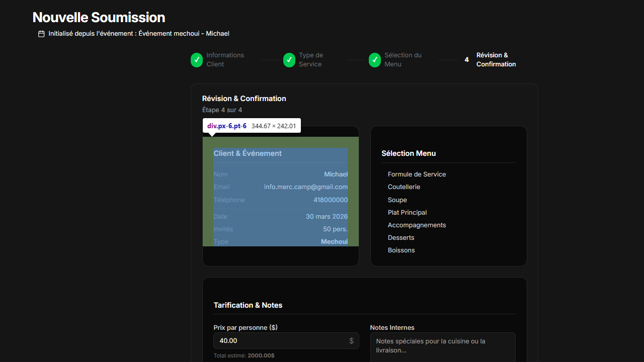
Task: Click the Nom label
Action: 220,174
